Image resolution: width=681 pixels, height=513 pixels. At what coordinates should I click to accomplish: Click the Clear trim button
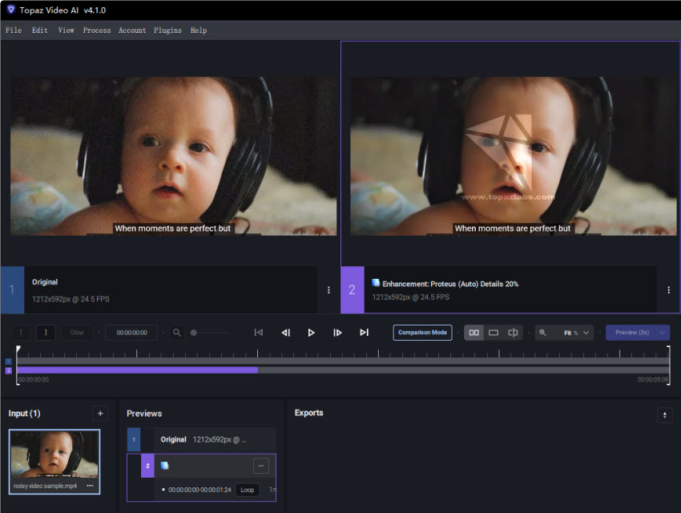click(x=77, y=333)
